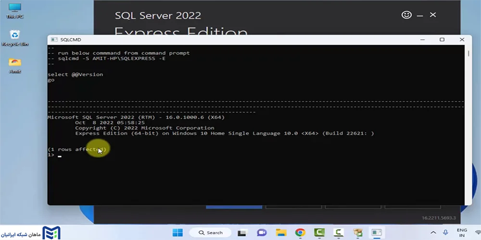Viewport: 481px width, 240px height.
Task: Minimize the SQL Server 2022 installer window
Action: point(420,15)
